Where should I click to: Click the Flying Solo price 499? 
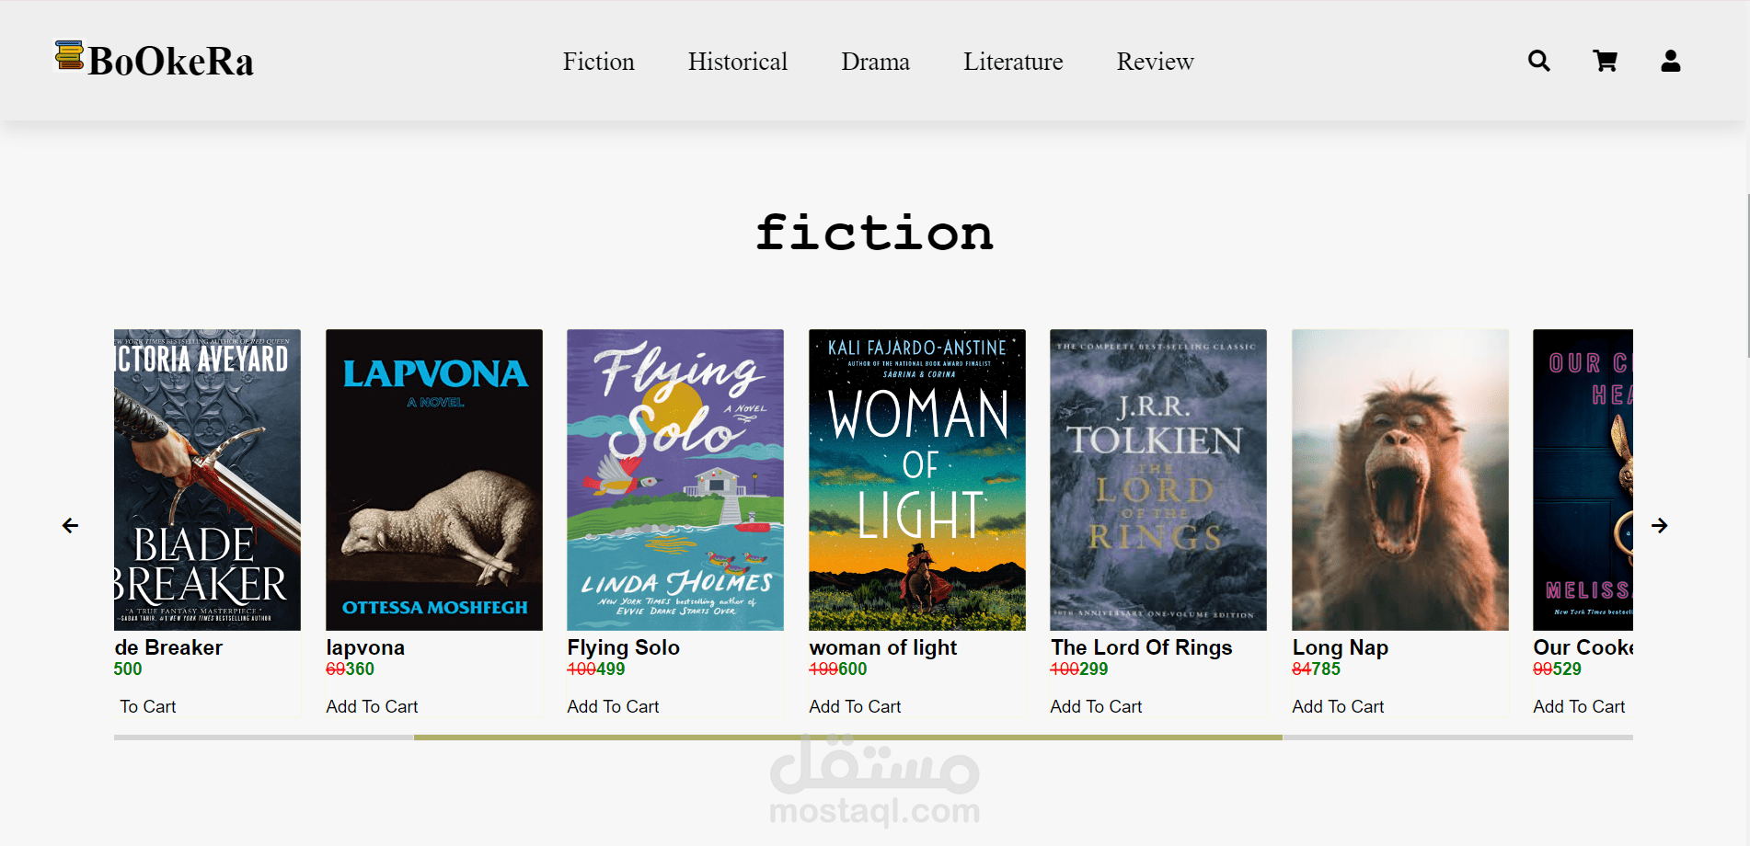pos(610,669)
